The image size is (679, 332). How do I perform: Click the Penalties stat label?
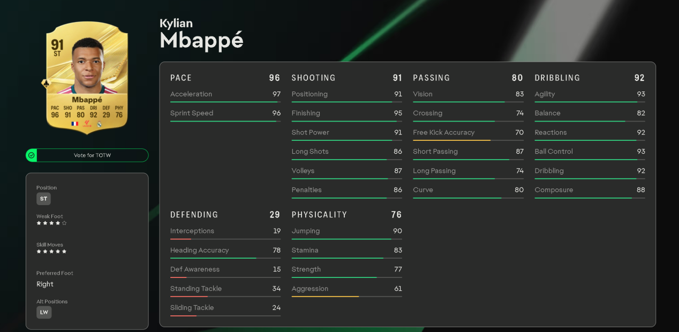tap(306, 190)
